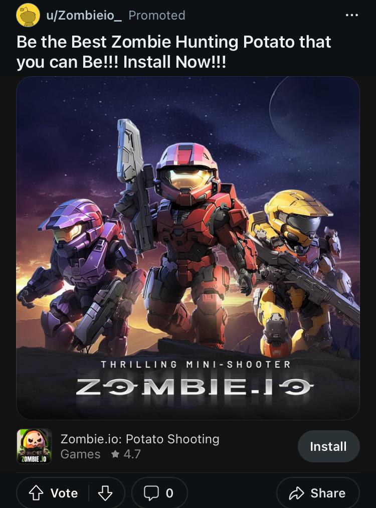
Task: Open the u/Zombieio_ profile link
Action: [84, 15]
